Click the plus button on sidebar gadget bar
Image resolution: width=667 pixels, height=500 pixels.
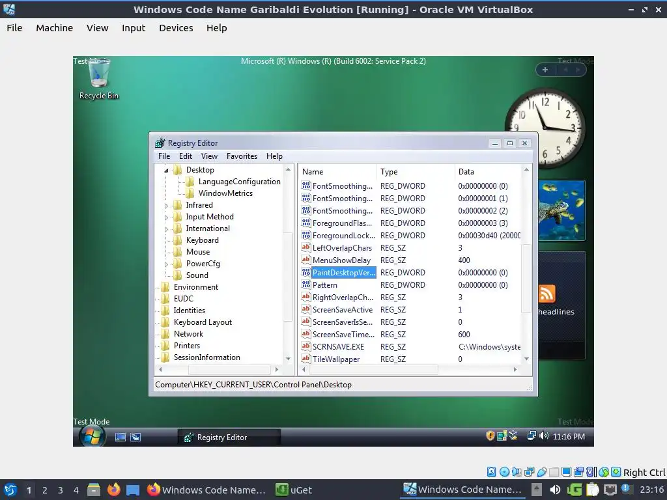[545, 70]
